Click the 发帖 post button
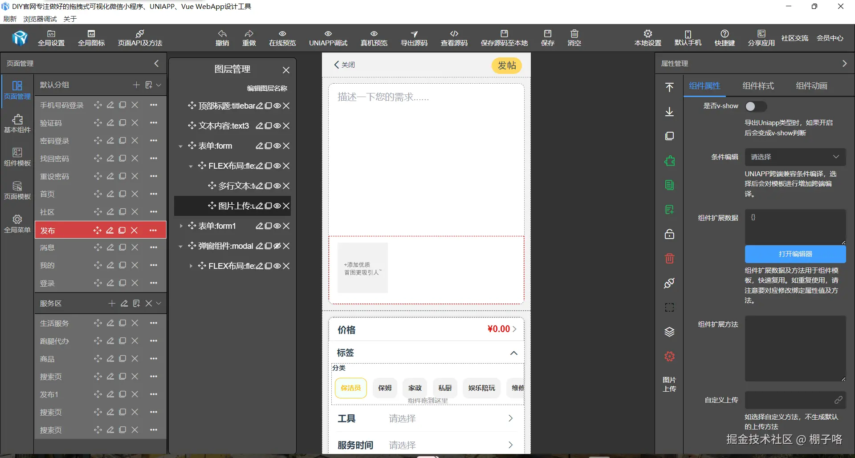 507,65
